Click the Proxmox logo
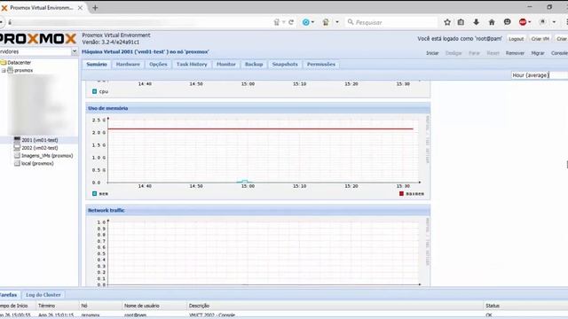Viewport: 568px width, 319px height. point(37,39)
